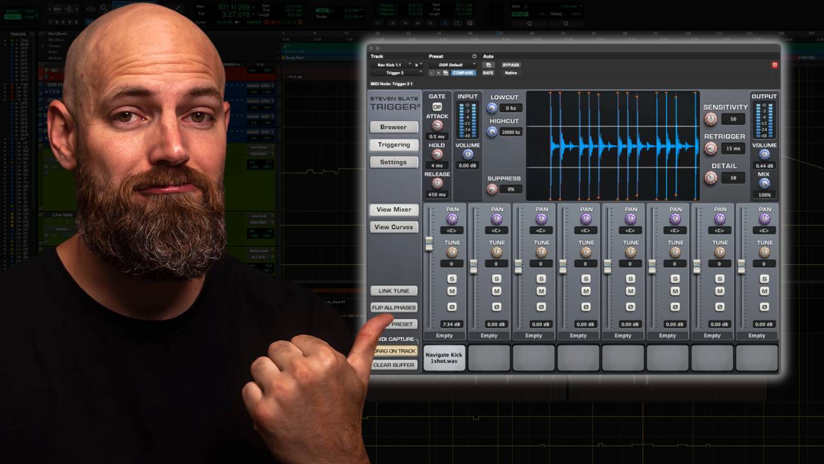Viewport: 824px width, 464px height.
Task: Open the Settings tab
Action: click(393, 162)
